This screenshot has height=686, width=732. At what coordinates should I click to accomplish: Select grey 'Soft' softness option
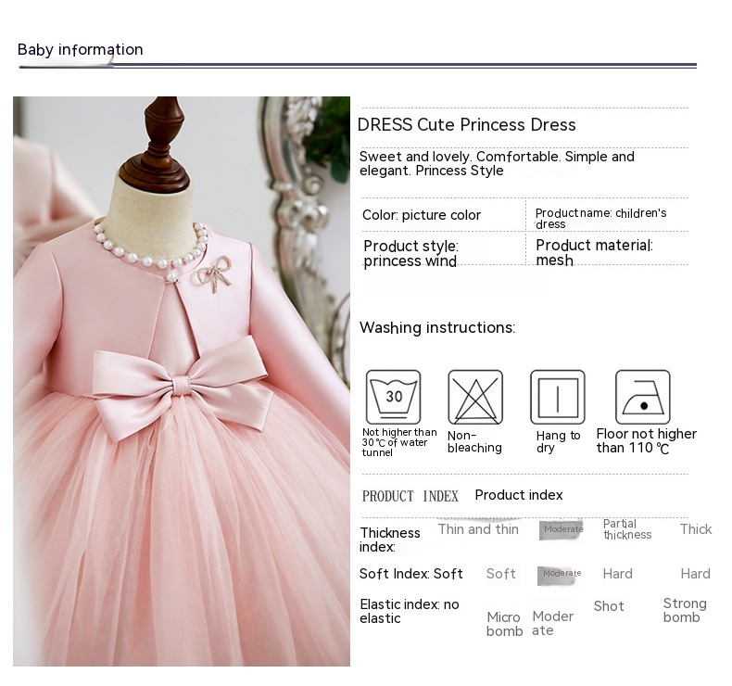pyautogui.click(x=501, y=574)
